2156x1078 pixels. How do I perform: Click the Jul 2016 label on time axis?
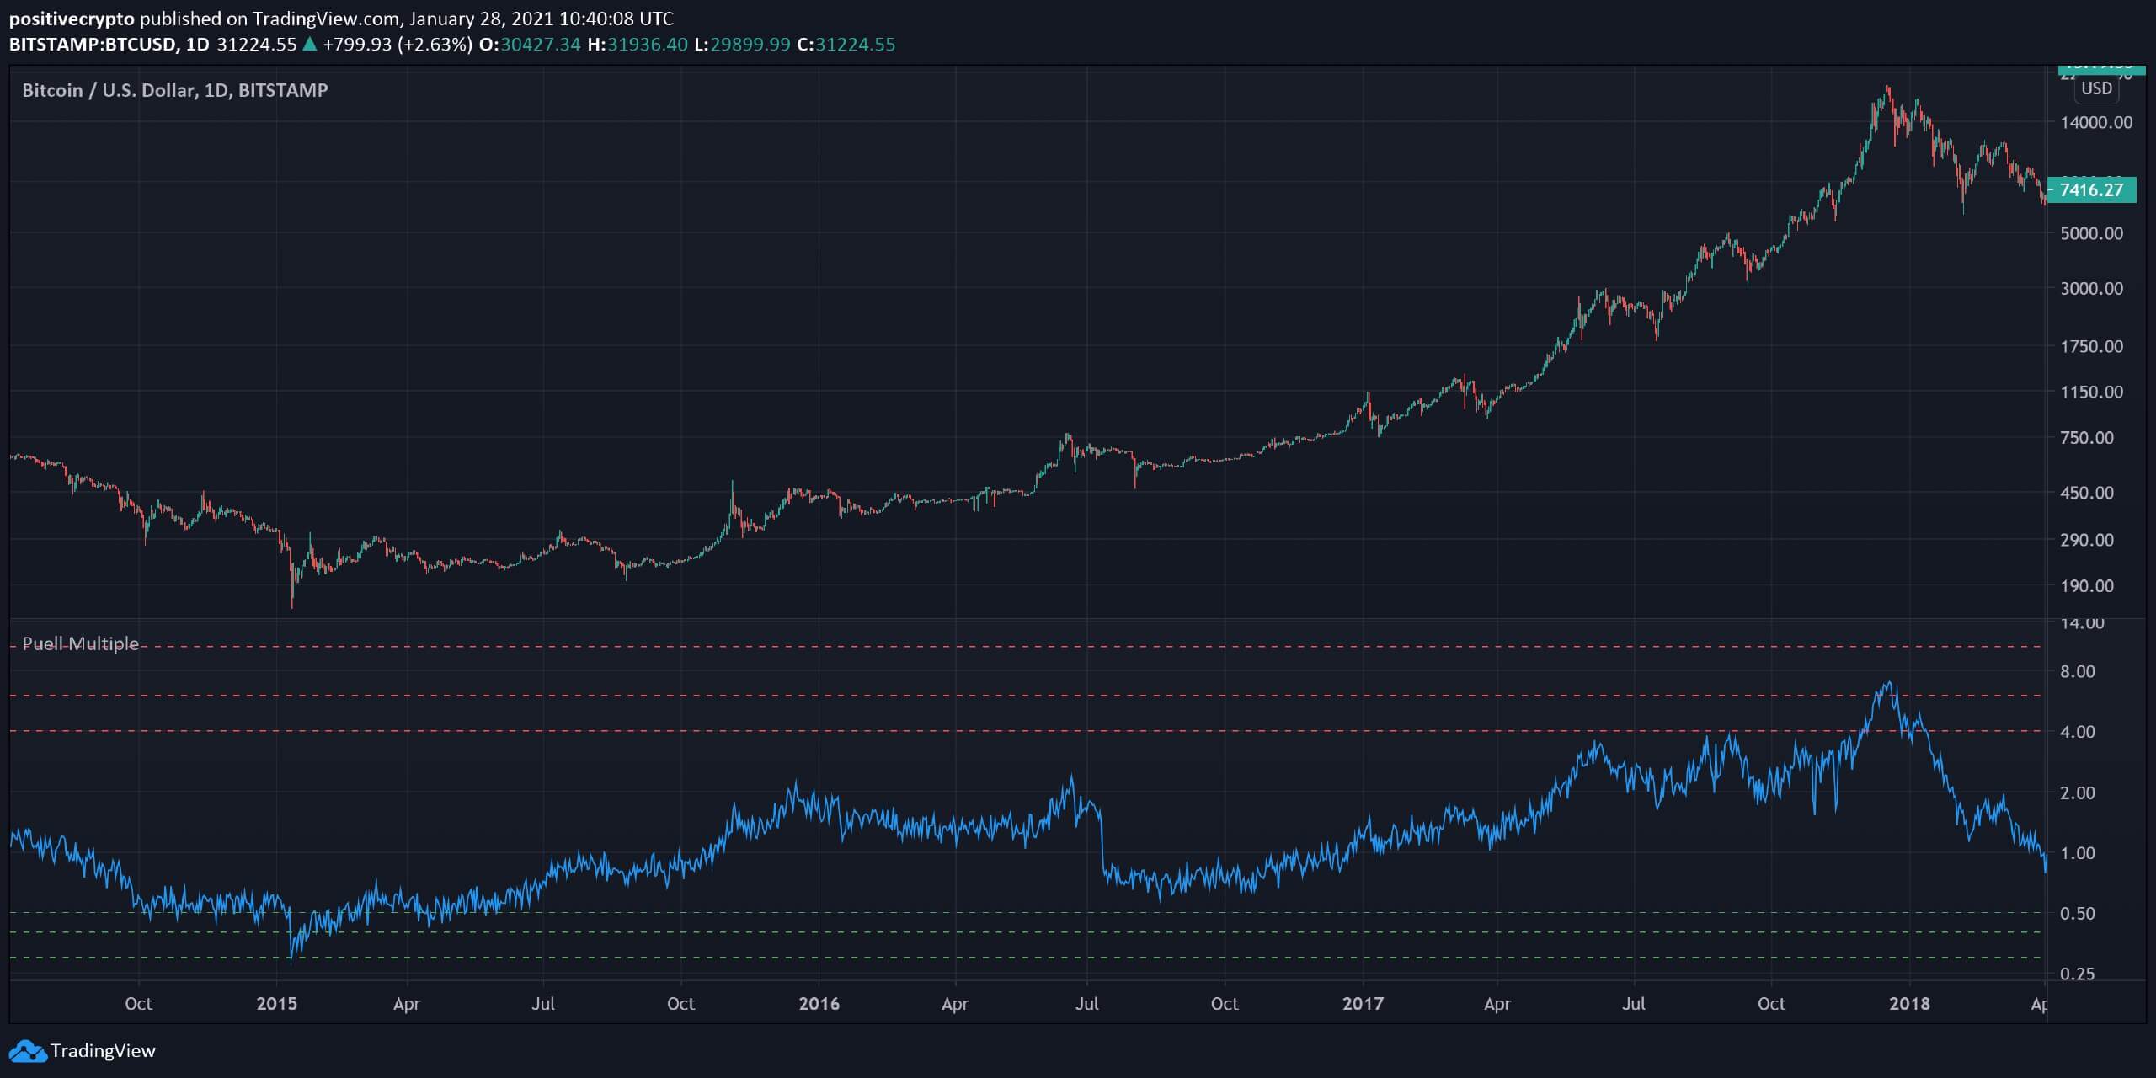[x=1087, y=1004]
